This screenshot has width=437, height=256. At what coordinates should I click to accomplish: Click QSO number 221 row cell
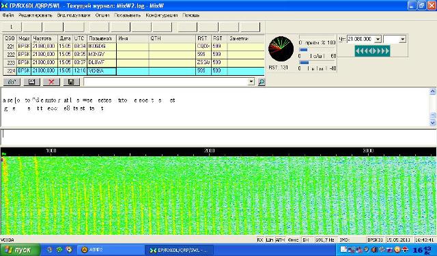point(10,46)
